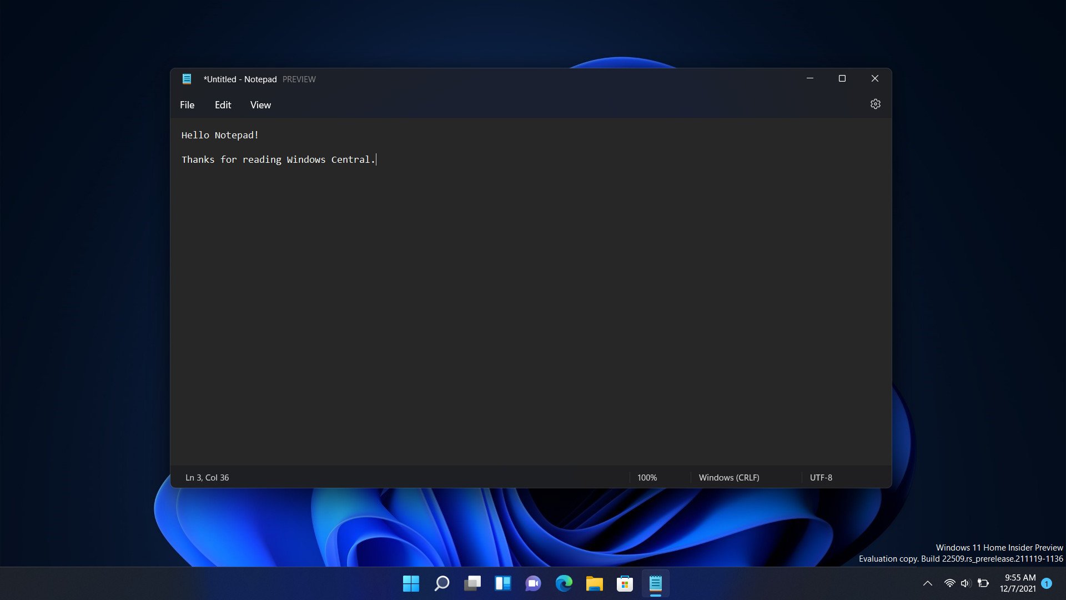Click the Windows (CRLF) line-ending indicator

(x=728, y=477)
